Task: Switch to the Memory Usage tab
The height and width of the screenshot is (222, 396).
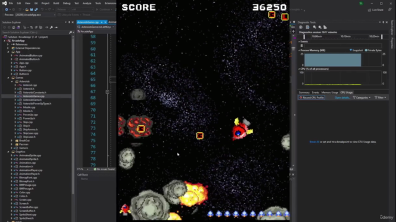Action: click(x=330, y=92)
